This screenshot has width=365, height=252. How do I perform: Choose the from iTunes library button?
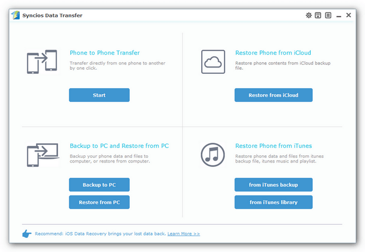pos(274,202)
